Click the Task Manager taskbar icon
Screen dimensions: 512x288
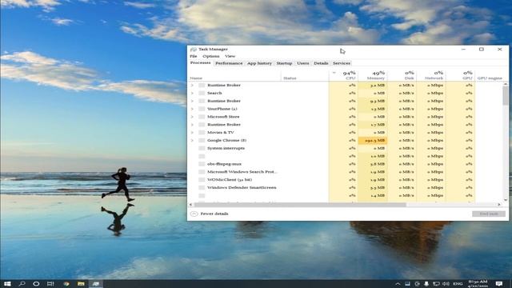tap(96, 284)
